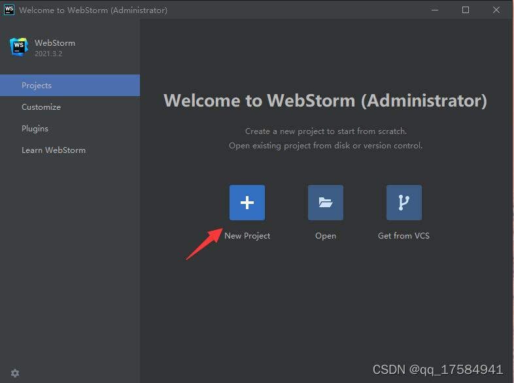Click the Get from VCS label
Screen dimensions: 514x383
pos(403,235)
